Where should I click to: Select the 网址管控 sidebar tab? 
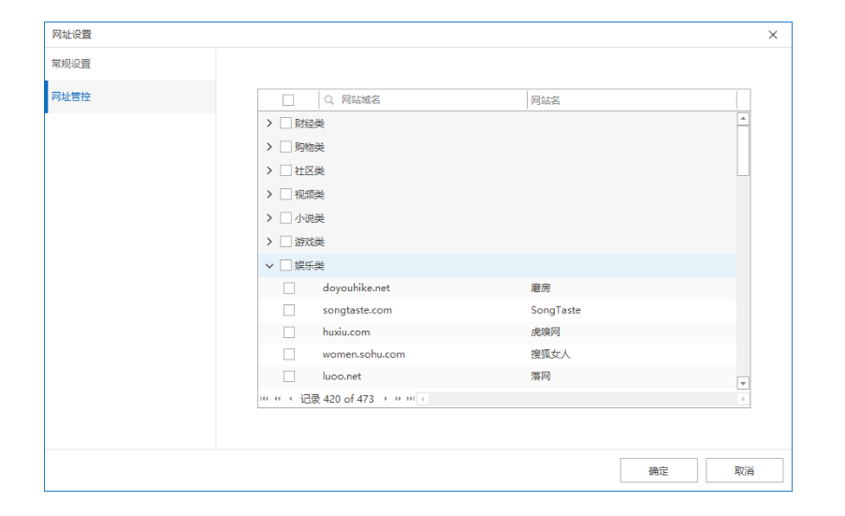[x=72, y=96]
